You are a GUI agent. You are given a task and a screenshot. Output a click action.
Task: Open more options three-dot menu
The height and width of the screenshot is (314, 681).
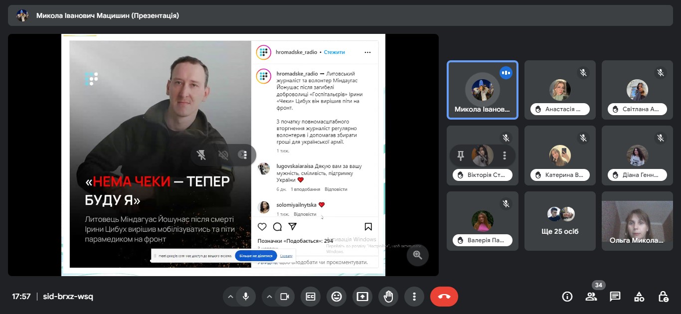[x=414, y=297]
